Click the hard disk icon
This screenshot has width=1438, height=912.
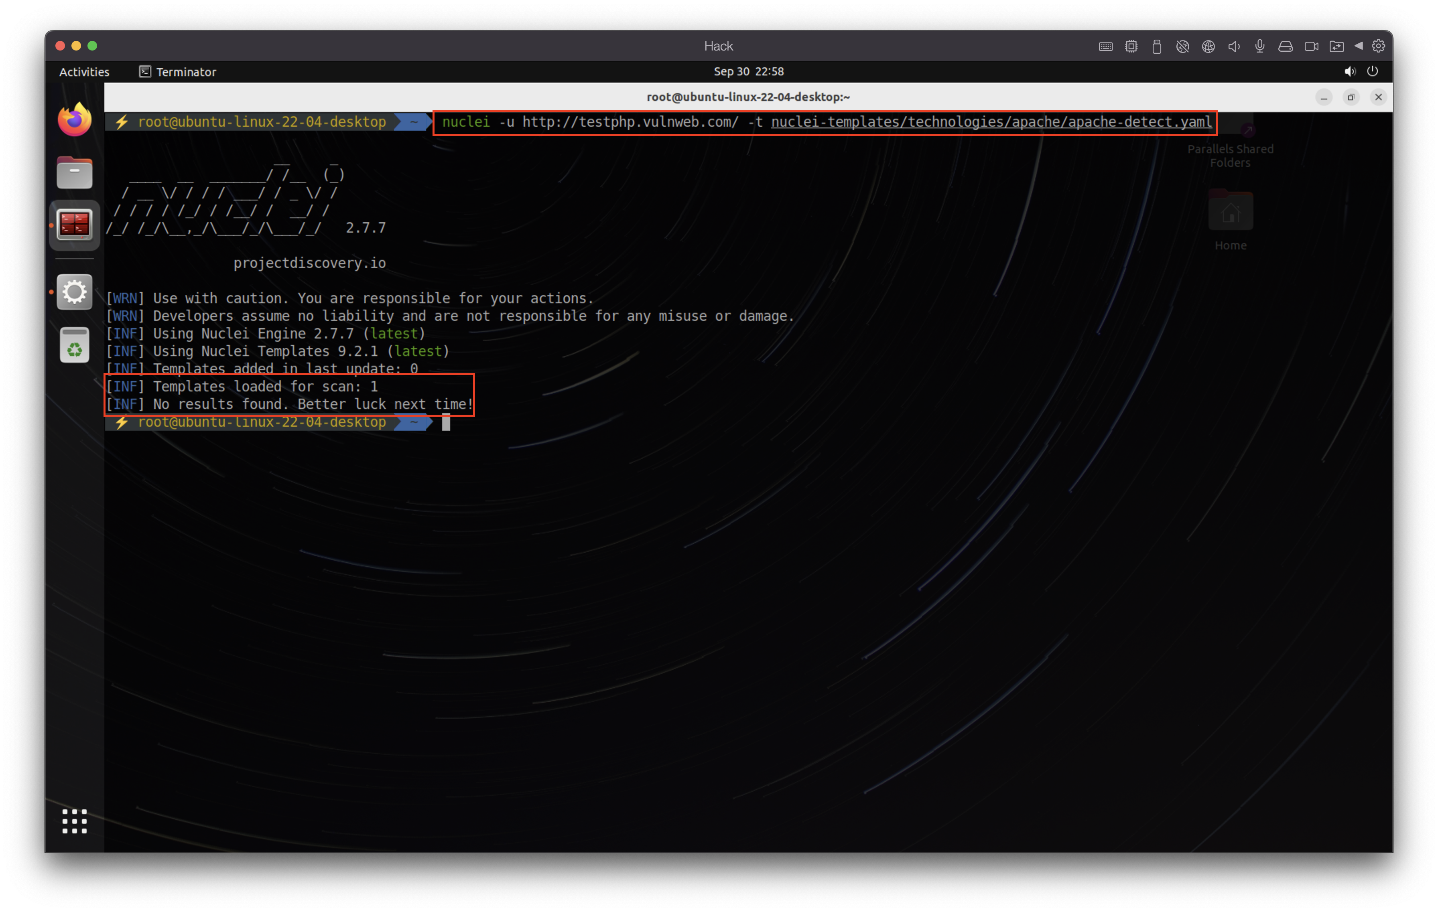tap(1285, 47)
